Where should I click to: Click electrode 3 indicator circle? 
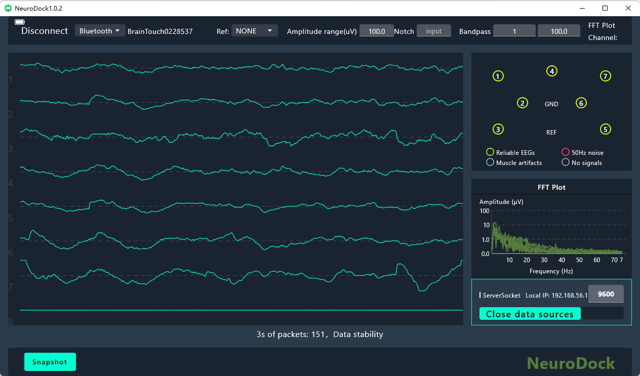499,129
